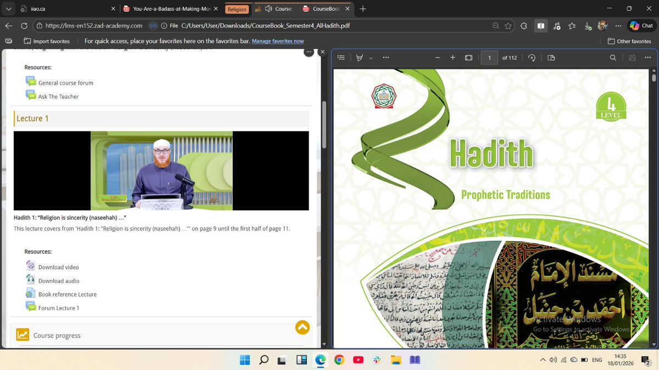
Task: Refresh the current page
Action: coord(24,26)
